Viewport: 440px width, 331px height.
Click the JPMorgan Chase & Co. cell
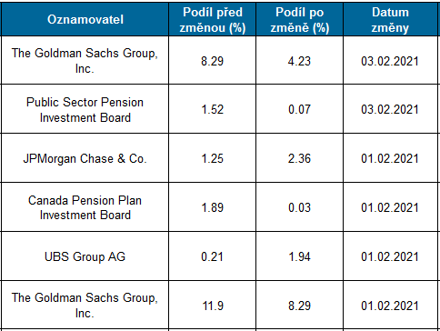pos(85,158)
